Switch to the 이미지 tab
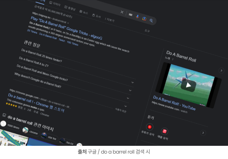 coord(55,3)
